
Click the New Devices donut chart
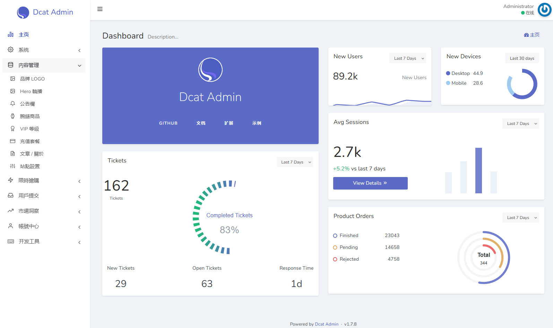tap(522, 84)
